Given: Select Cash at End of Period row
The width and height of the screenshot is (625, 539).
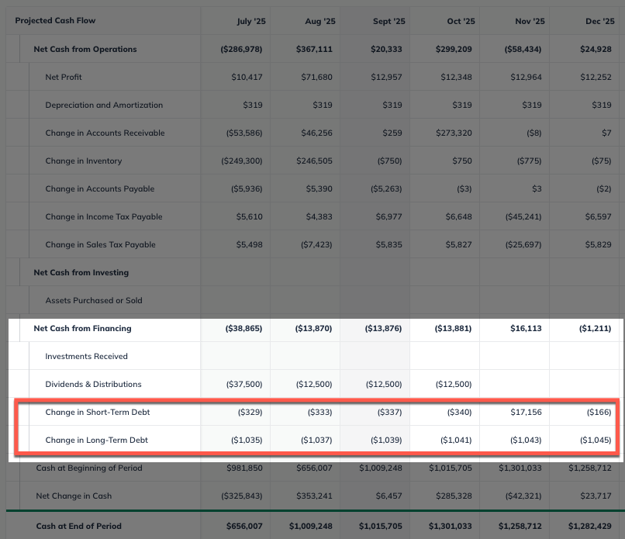Looking at the screenshot, I should coord(312,526).
